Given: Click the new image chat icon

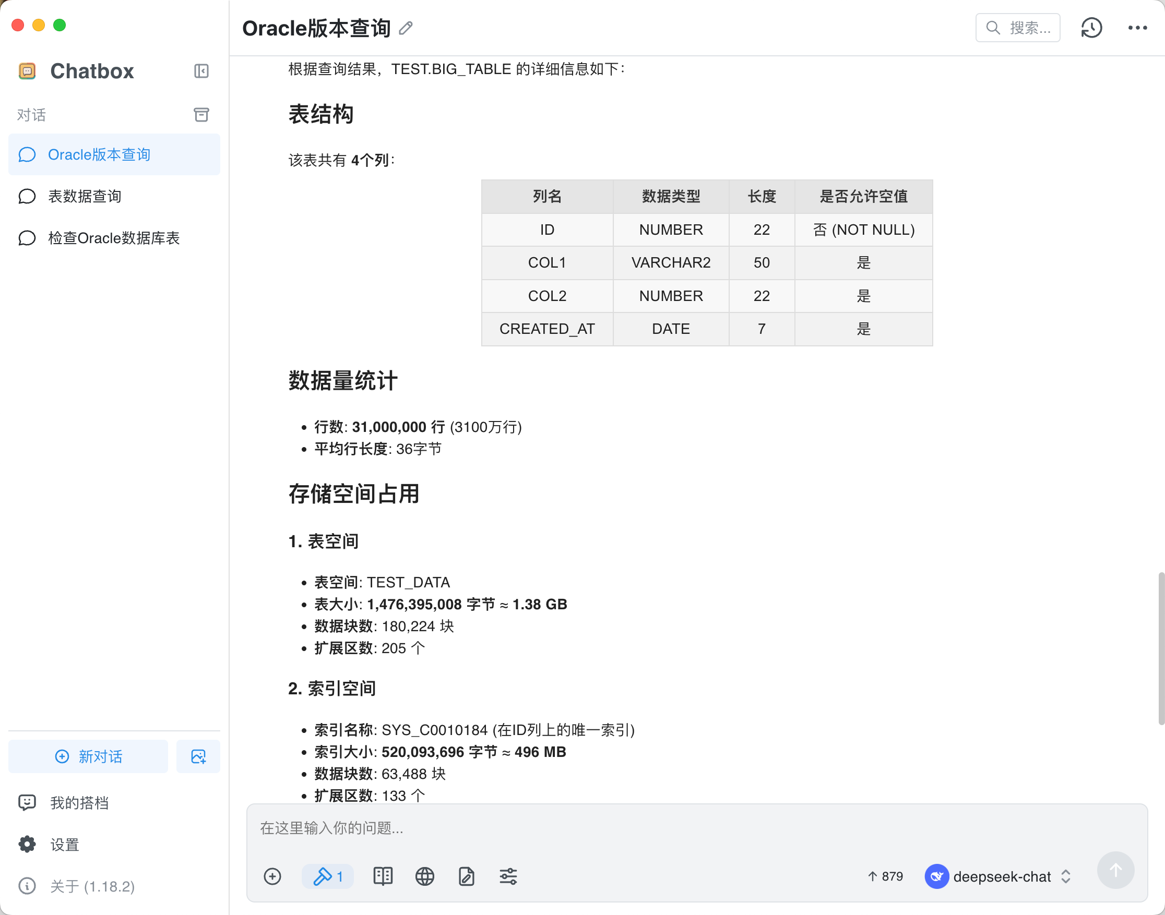Looking at the screenshot, I should tap(198, 756).
